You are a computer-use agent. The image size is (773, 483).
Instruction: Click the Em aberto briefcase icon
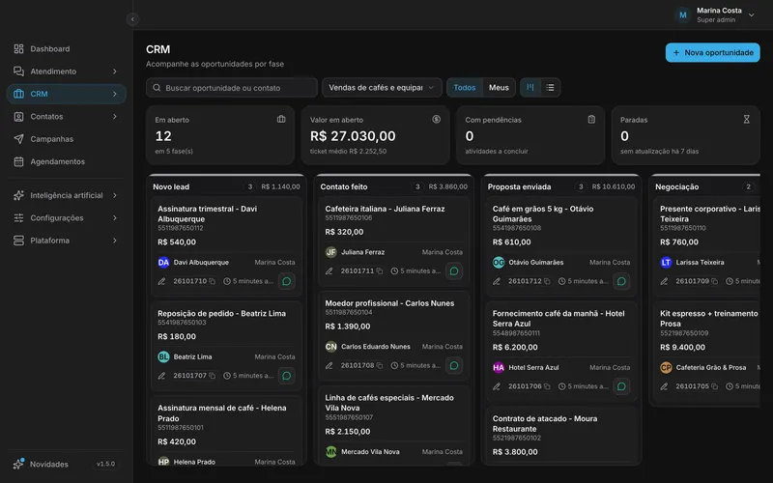281,119
